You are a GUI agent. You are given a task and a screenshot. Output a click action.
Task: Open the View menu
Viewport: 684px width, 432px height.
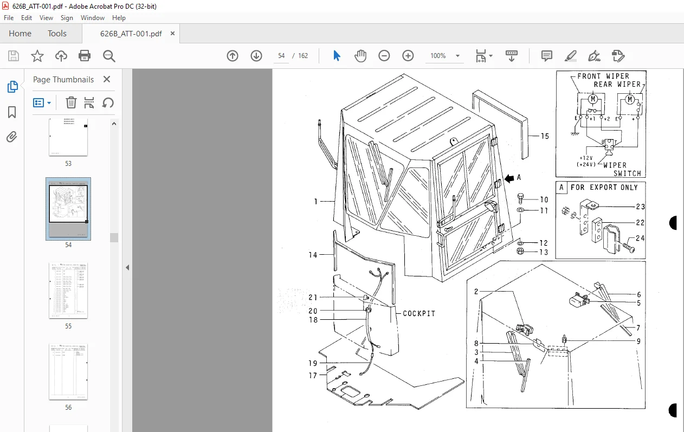(x=46, y=18)
